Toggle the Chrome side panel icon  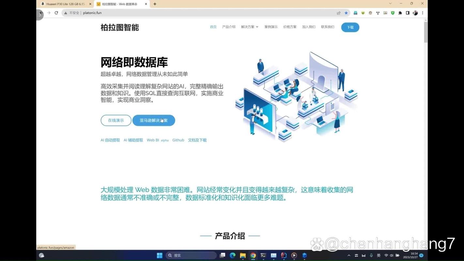408,13
